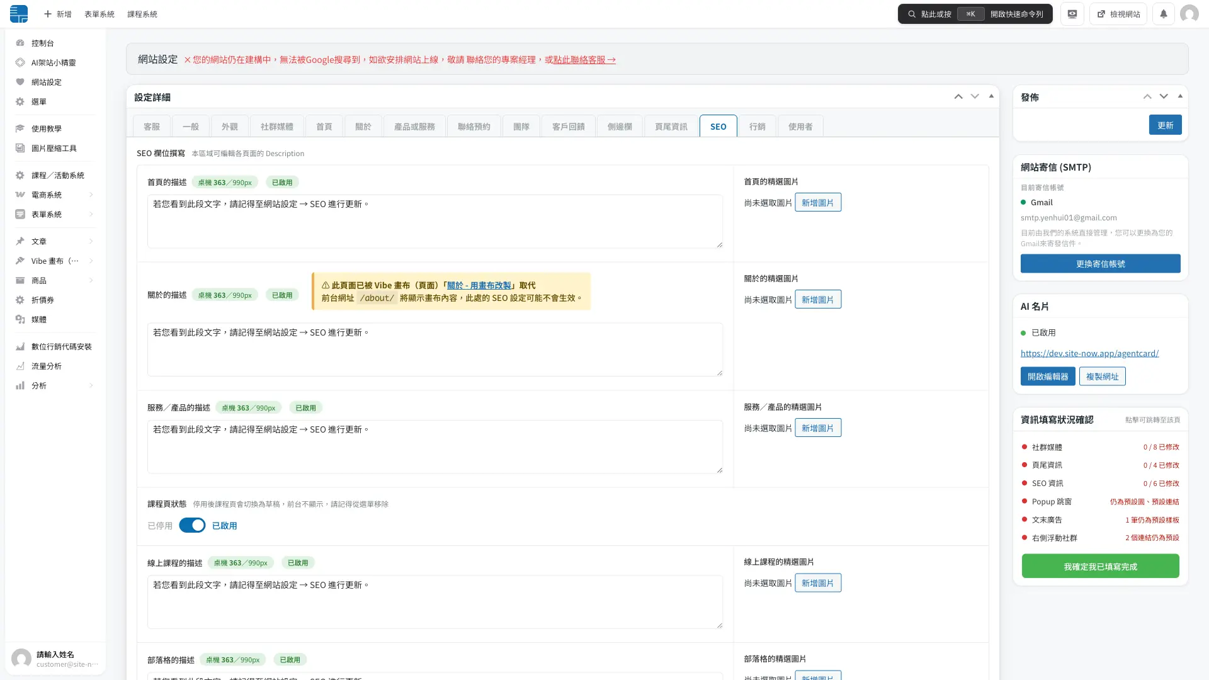Switch to the 頁尾資訊 tab
This screenshot has width=1209, height=680.
click(671, 127)
